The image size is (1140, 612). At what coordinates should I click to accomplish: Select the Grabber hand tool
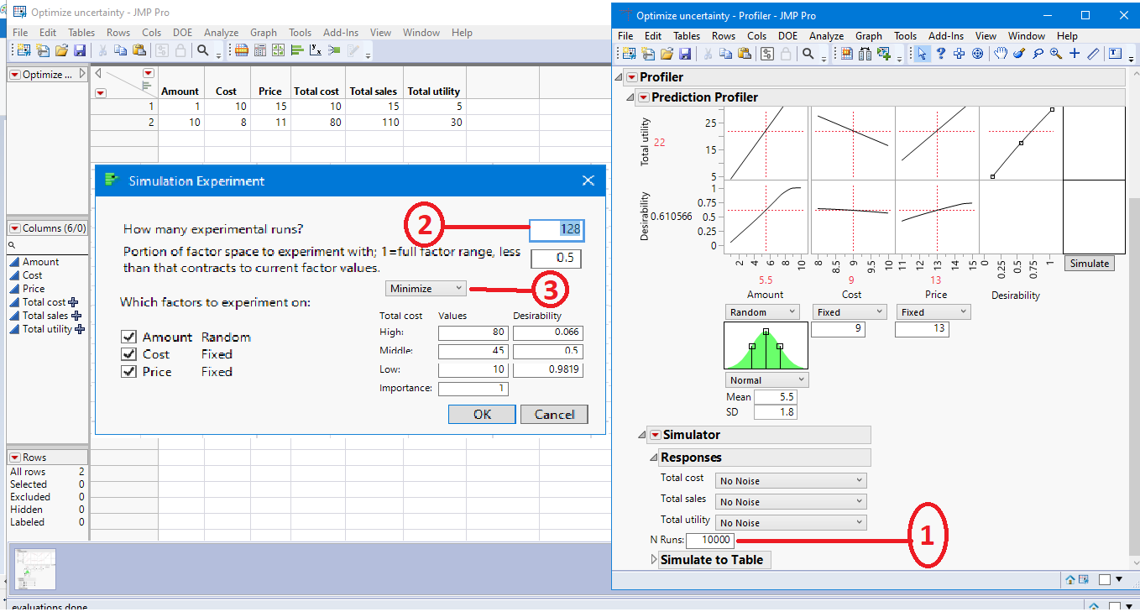pyautogui.click(x=1000, y=53)
